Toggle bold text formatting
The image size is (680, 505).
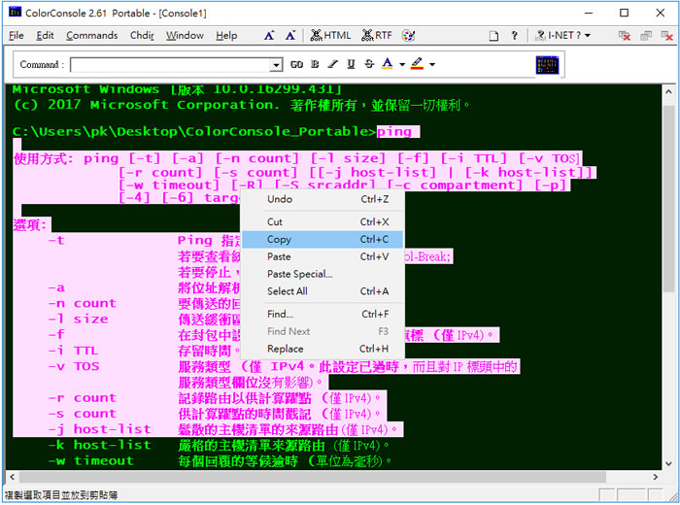(315, 65)
